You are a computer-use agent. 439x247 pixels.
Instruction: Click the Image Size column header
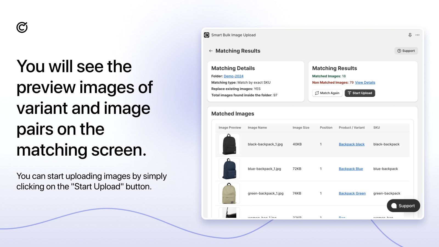coord(301,128)
